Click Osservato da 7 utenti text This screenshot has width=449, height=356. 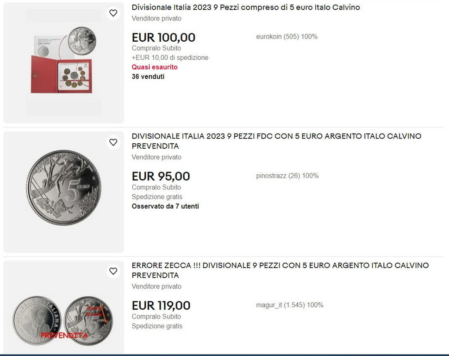165,206
